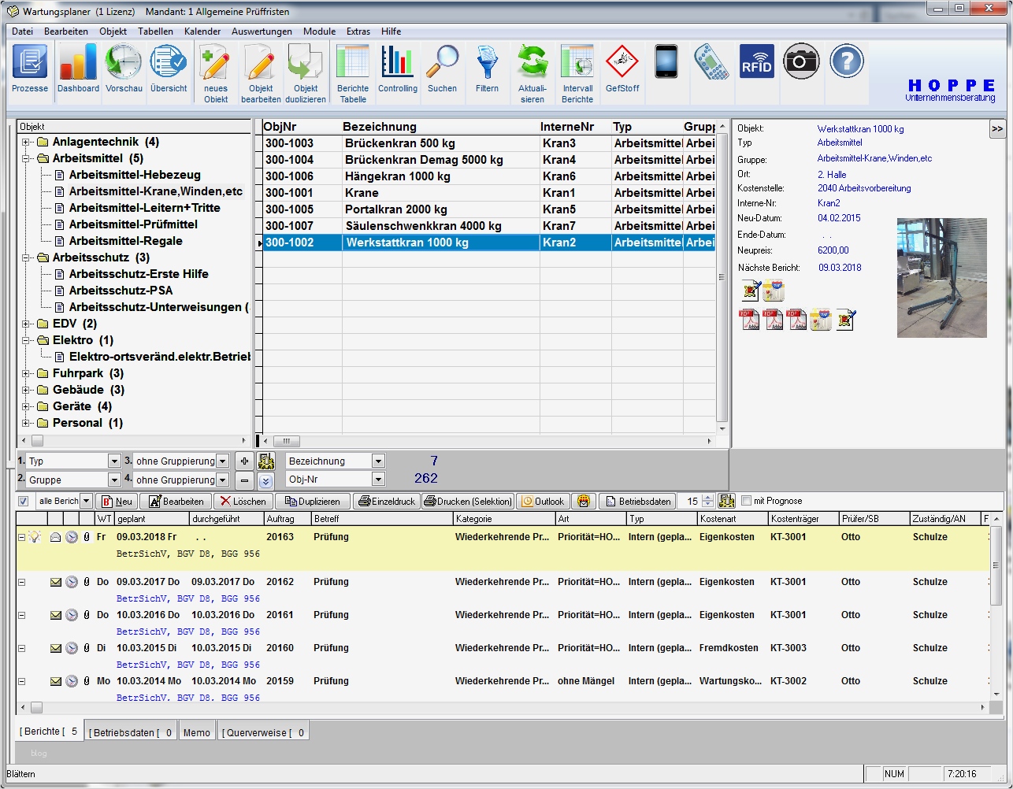Toggle the checkbox beside 'alle Berichte' filter
The height and width of the screenshot is (789, 1013).
pos(22,500)
